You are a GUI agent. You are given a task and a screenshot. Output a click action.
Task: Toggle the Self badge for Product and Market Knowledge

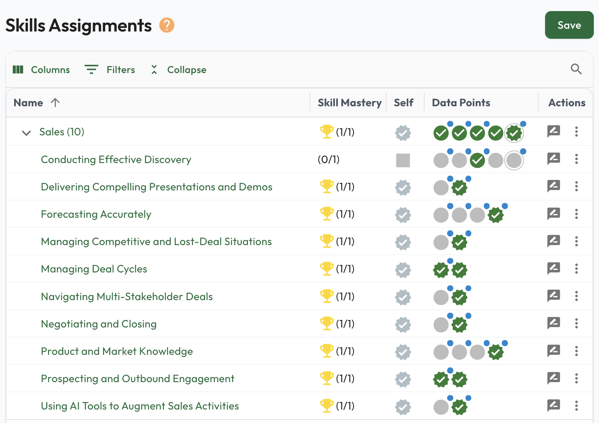pyautogui.click(x=403, y=351)
